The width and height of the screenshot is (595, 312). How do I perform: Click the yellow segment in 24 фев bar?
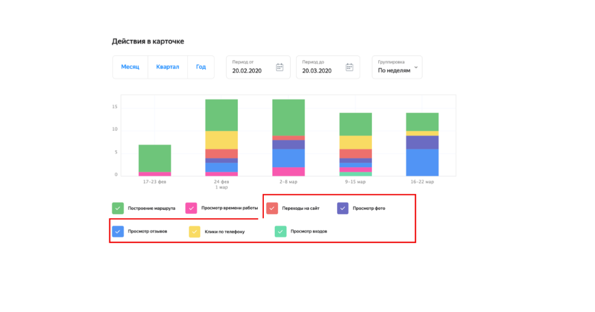222,140
